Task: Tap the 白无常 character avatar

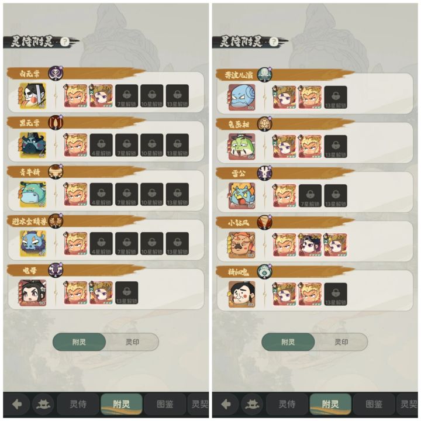Action: (x=33, y=96)
